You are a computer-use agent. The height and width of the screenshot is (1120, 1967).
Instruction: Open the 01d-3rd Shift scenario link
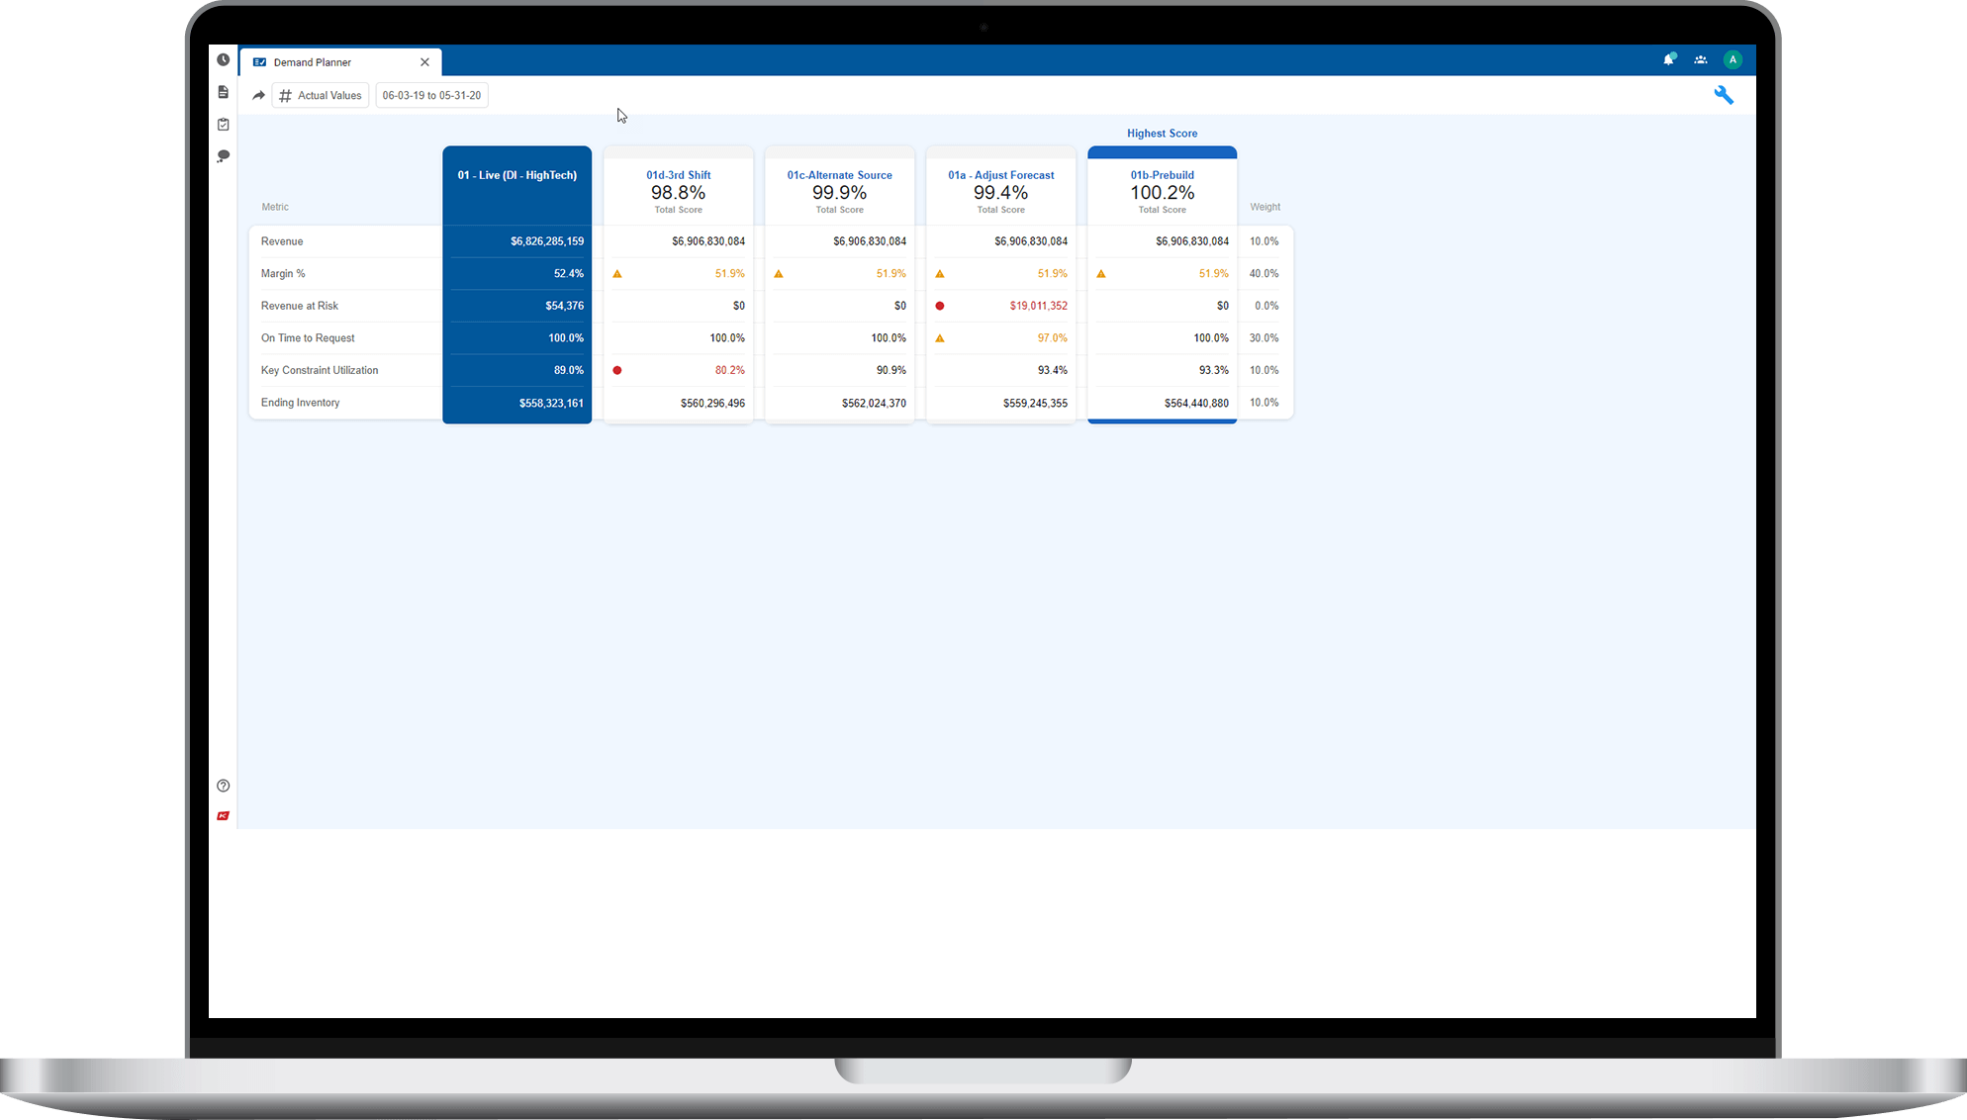[x=679, y=175]
